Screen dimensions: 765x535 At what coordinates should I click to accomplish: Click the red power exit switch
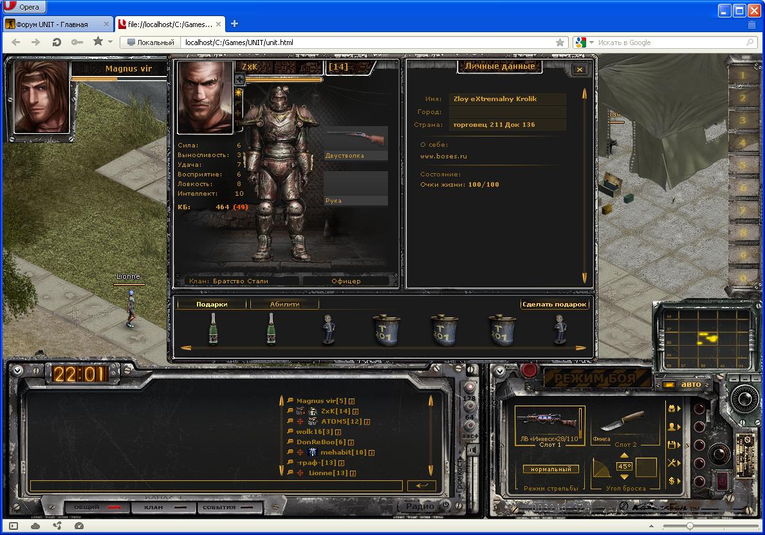tap(723, 481)
